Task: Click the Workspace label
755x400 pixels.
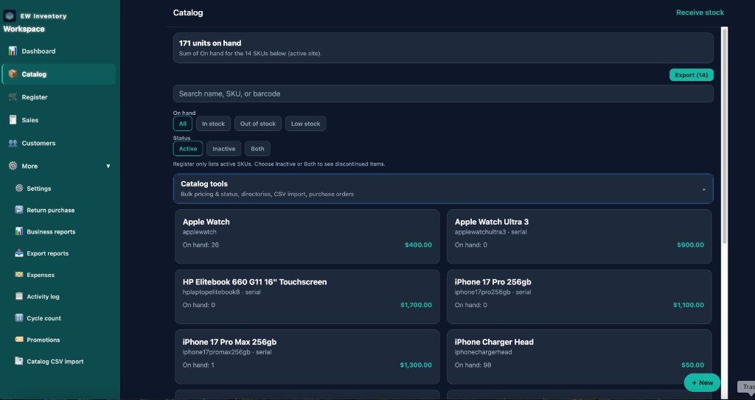Action: click(24, 29)
